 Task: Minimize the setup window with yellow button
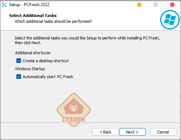[139, 5]
